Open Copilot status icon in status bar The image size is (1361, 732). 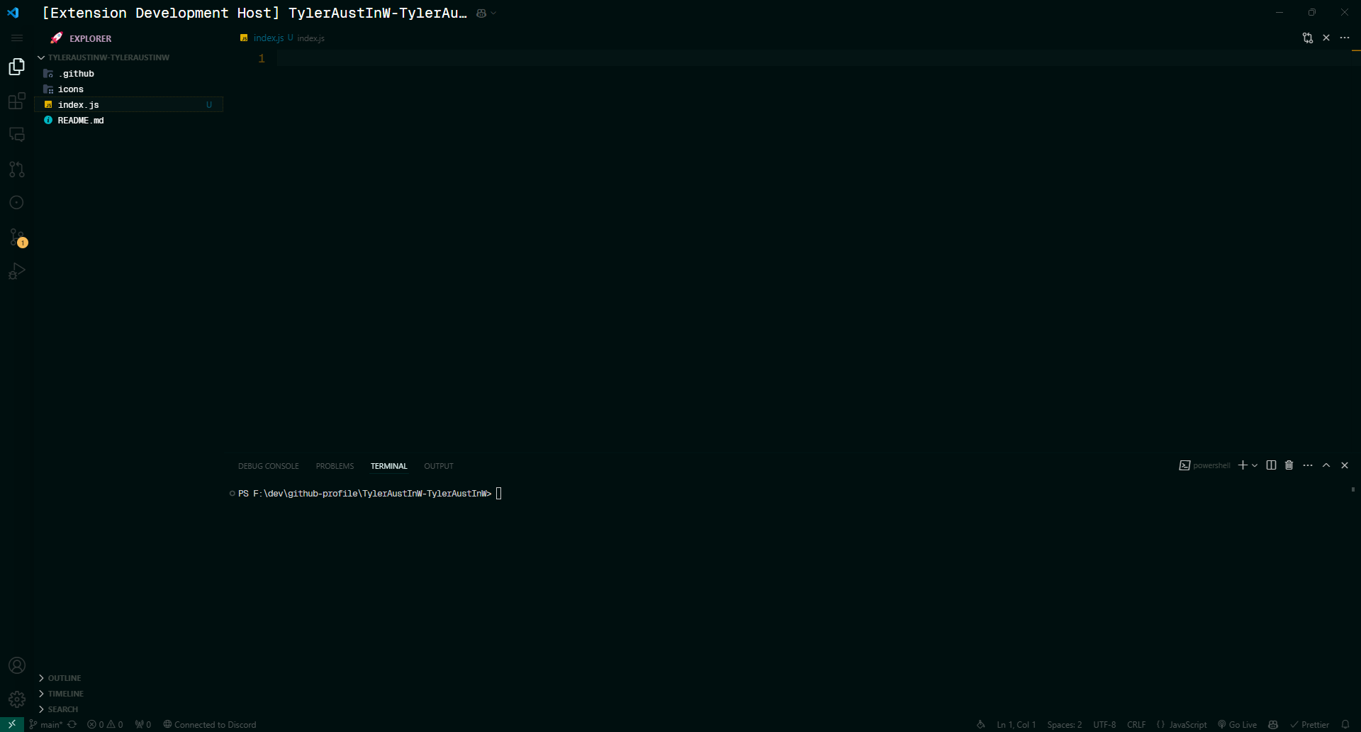(x=1273, y=724)
